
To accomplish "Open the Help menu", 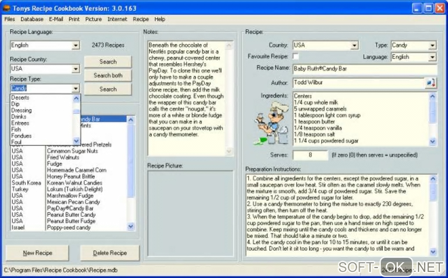I will point(160,19).
